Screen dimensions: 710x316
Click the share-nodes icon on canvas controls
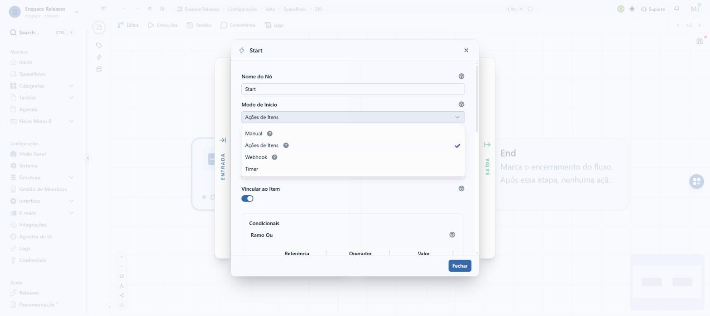pos(121,296)
